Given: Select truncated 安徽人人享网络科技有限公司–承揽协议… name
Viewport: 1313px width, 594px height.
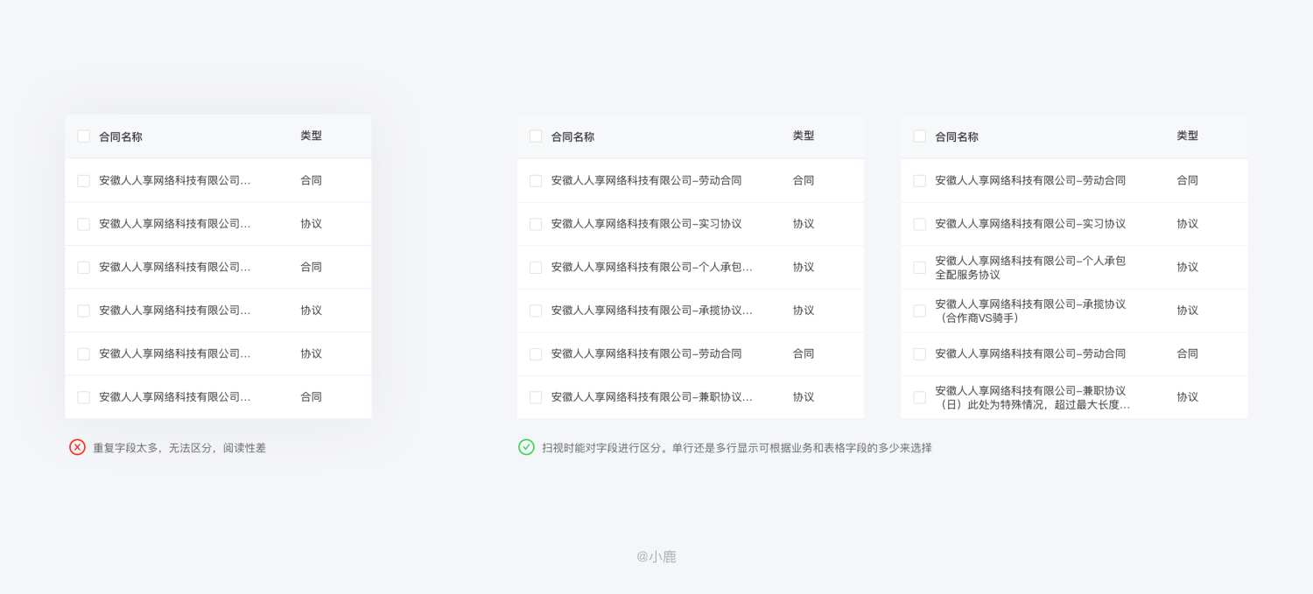Looking at the screenshot, I should pyautogui.click(x=652, y=311).
